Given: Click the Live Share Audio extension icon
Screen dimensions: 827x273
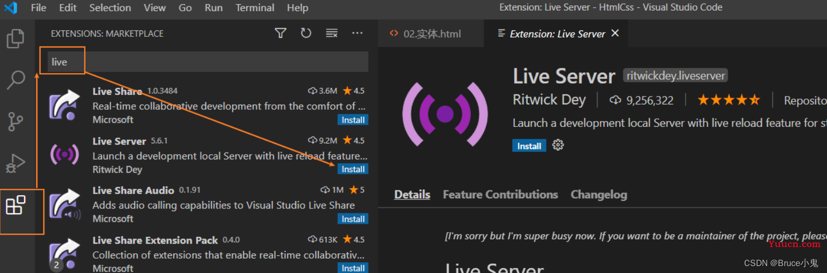Looking at the screenshot, I should [x=65, y=204].
